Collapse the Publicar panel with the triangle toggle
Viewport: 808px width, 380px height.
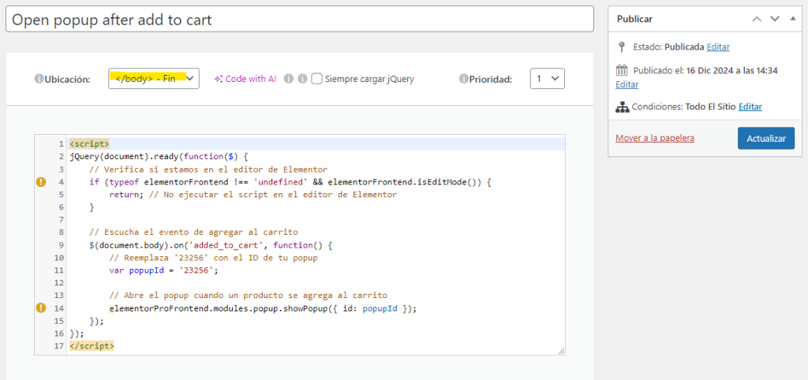click(x=793, y=19)
